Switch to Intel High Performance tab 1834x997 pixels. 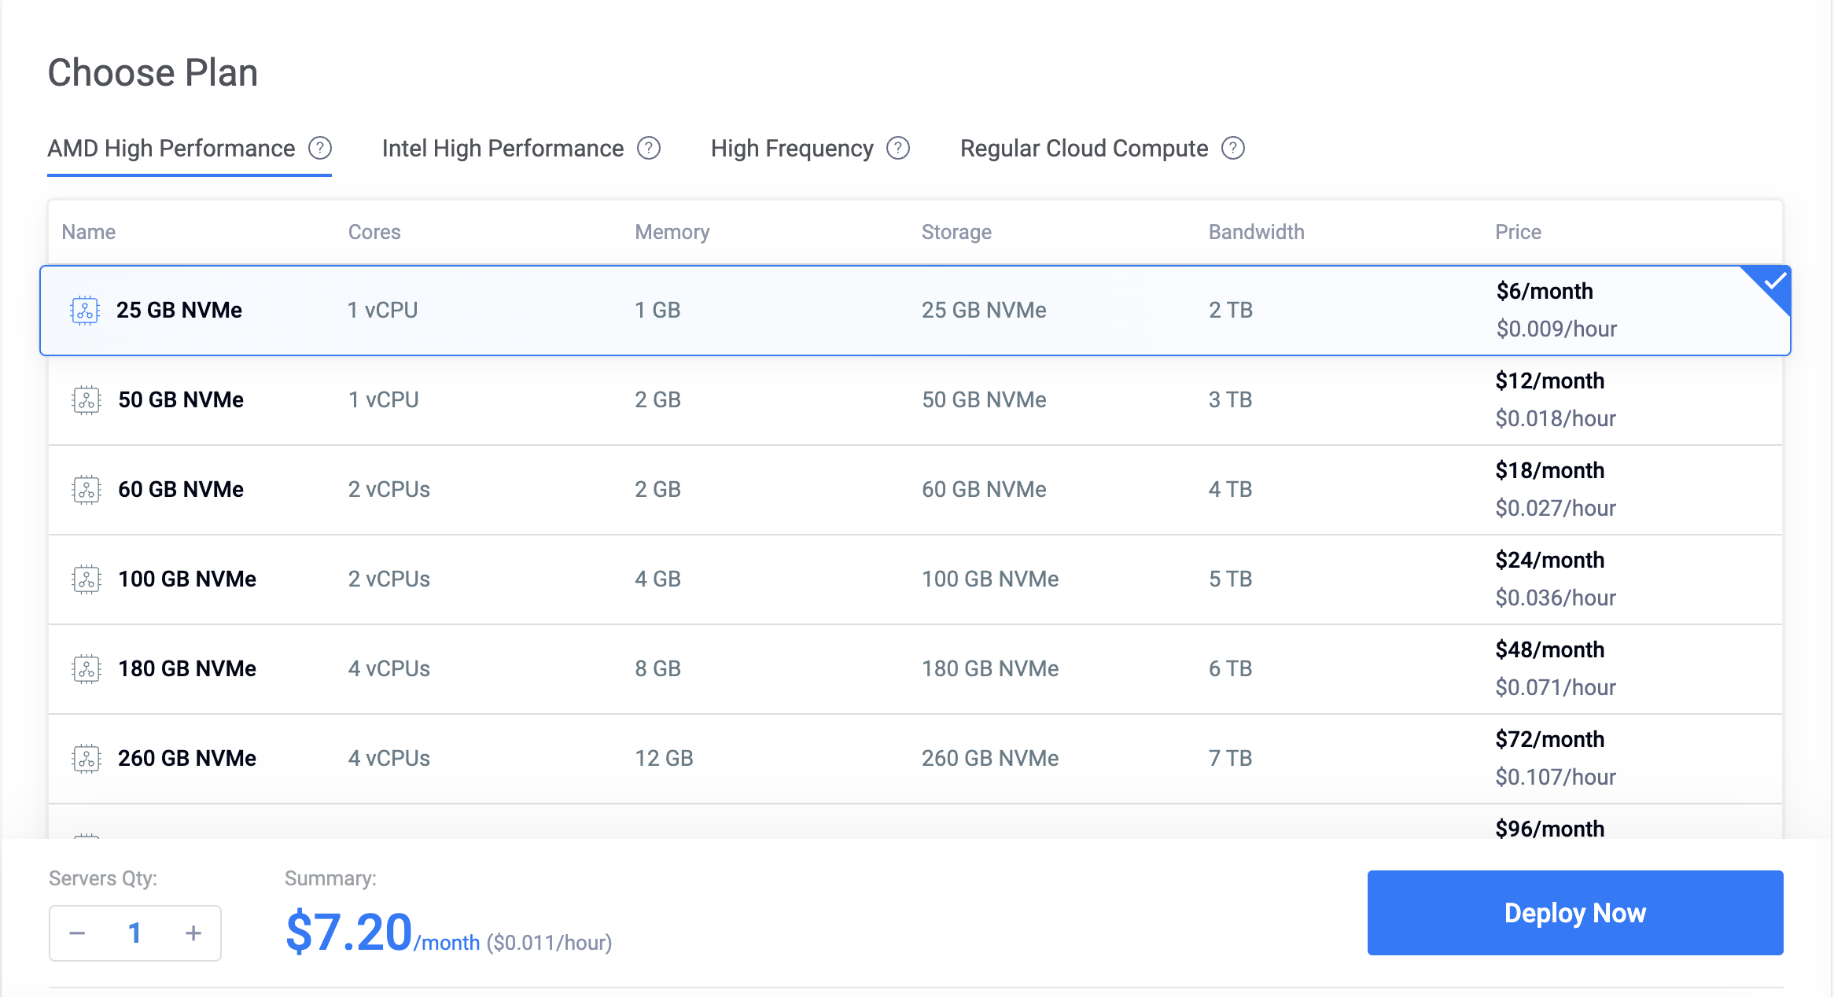[x=503, y=149]
